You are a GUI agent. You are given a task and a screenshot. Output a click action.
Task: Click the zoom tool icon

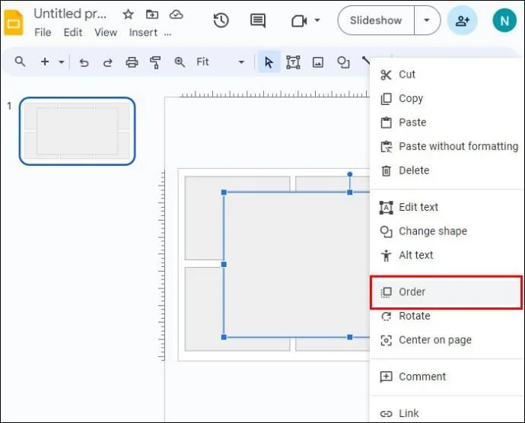pyautogui.click(x=180, y=62)
